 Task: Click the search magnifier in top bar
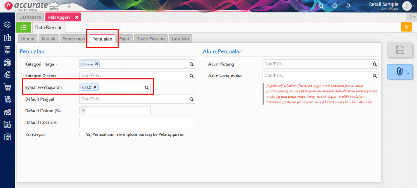click(x=321, y=6)
